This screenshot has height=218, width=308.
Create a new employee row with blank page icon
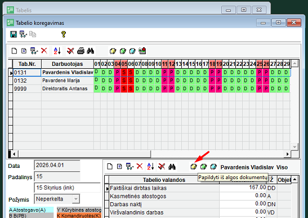pyautogui.click(x=14, y=51)
